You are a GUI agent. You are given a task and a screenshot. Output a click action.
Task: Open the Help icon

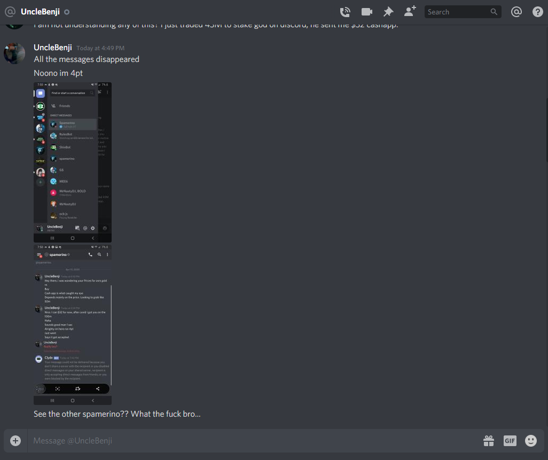pyautogui.click(x=537, y=12)
